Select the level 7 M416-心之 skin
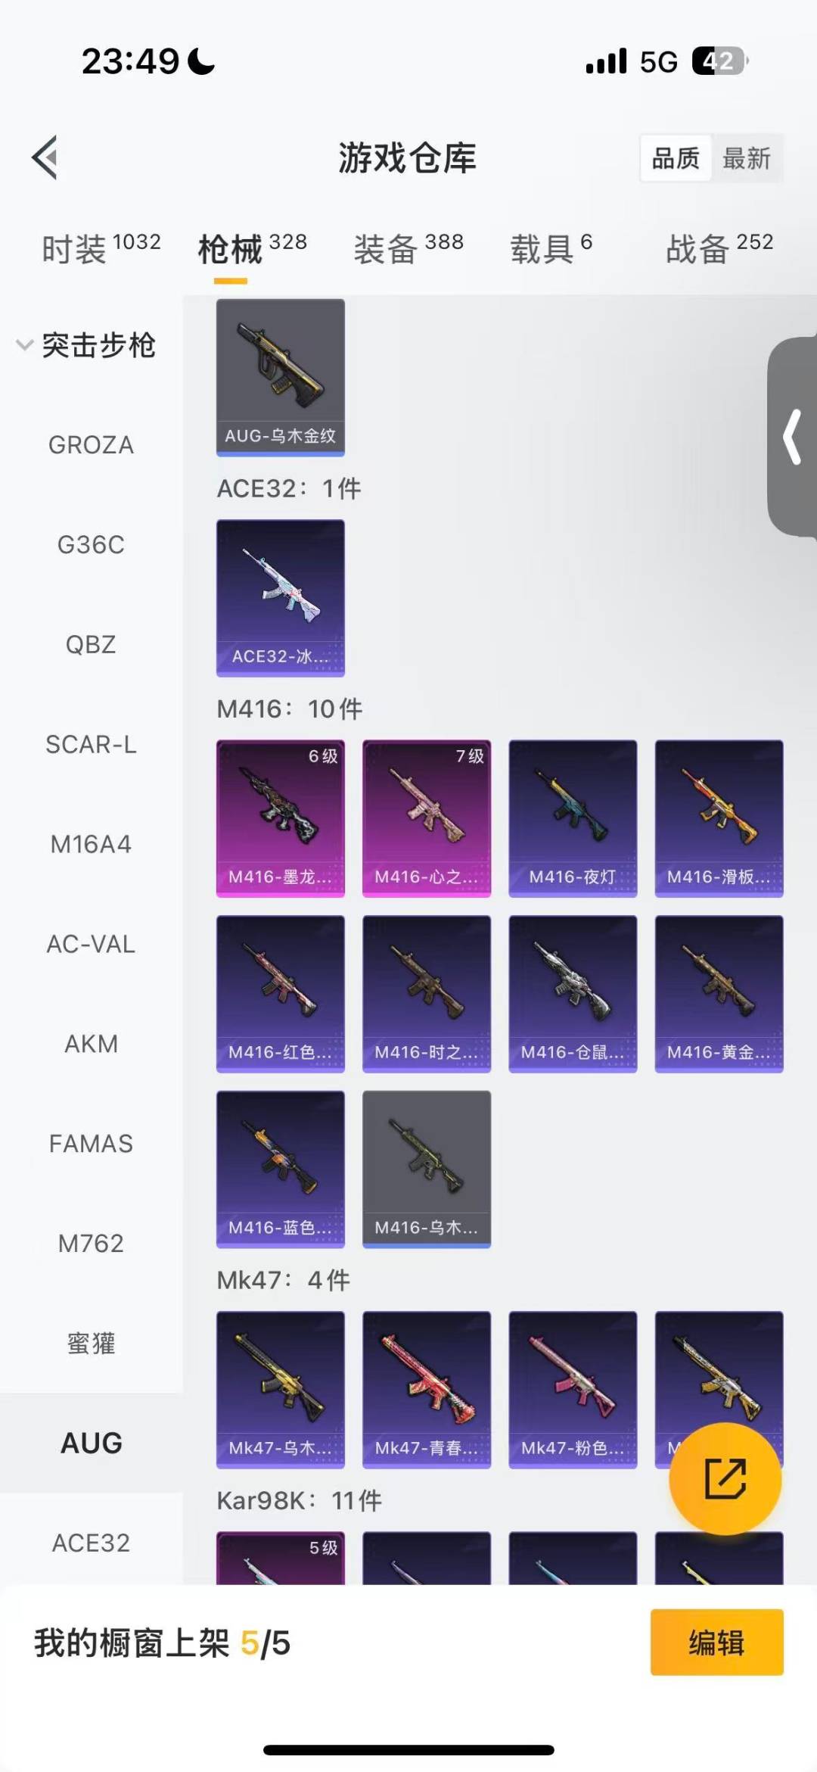 [x=427, y=818]
